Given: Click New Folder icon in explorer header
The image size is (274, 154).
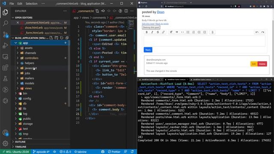Looking at the screenshot, I should pos(57,38).
